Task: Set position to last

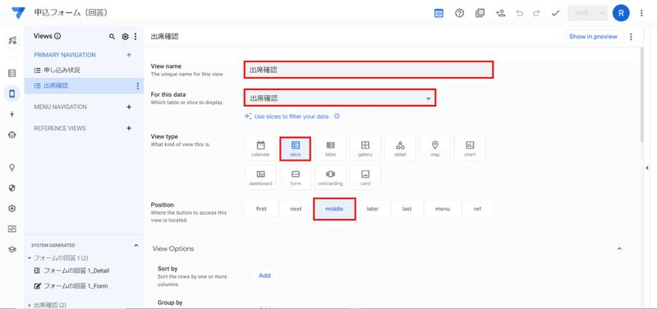Action: pos(407,209)
